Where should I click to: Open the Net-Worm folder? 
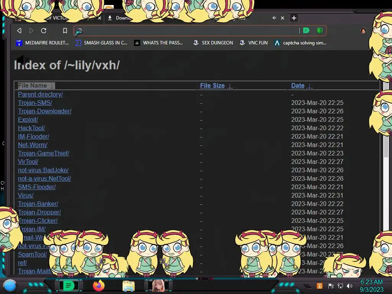(33, 145)
